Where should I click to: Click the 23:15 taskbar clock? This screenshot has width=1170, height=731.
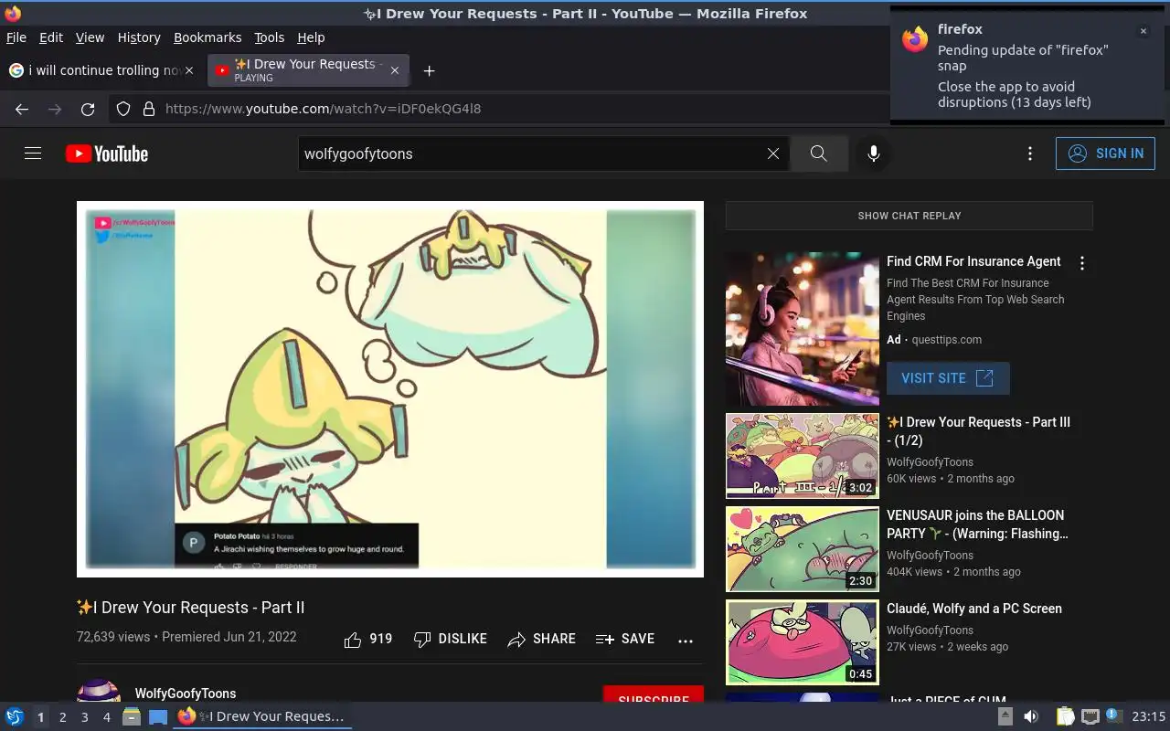pyautogui.click(x=1149, y=717)
